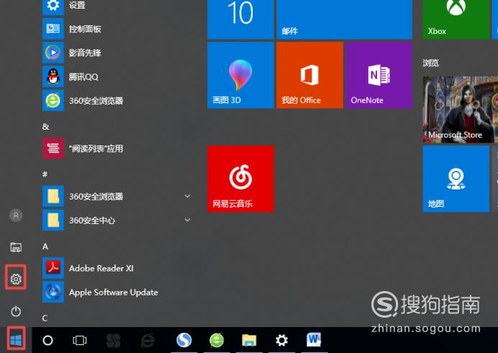This screenshot has width=498, height=353.
Task: Open the Xbox tile
Action: tap(456, 19)
